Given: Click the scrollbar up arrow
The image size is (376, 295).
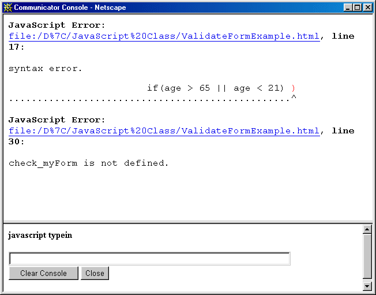Looking at the screenshot, I should pyautogui.click(x=367, y=230).
